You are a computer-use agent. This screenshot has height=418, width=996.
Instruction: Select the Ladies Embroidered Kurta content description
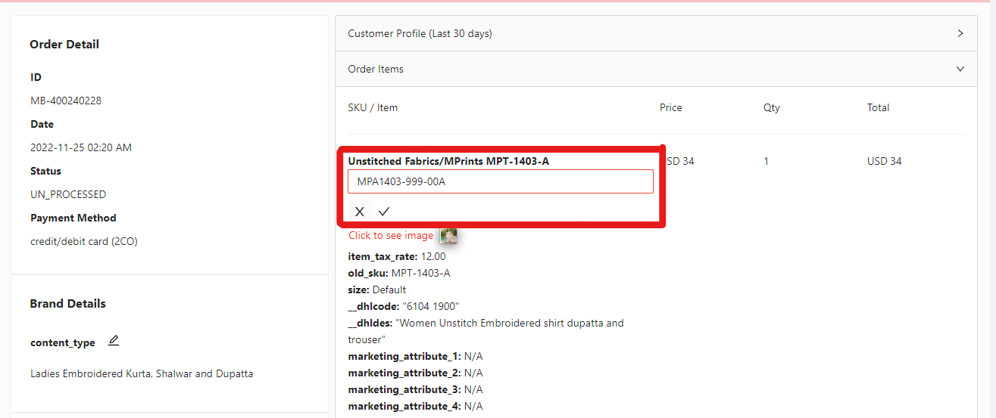click(142, 373)
